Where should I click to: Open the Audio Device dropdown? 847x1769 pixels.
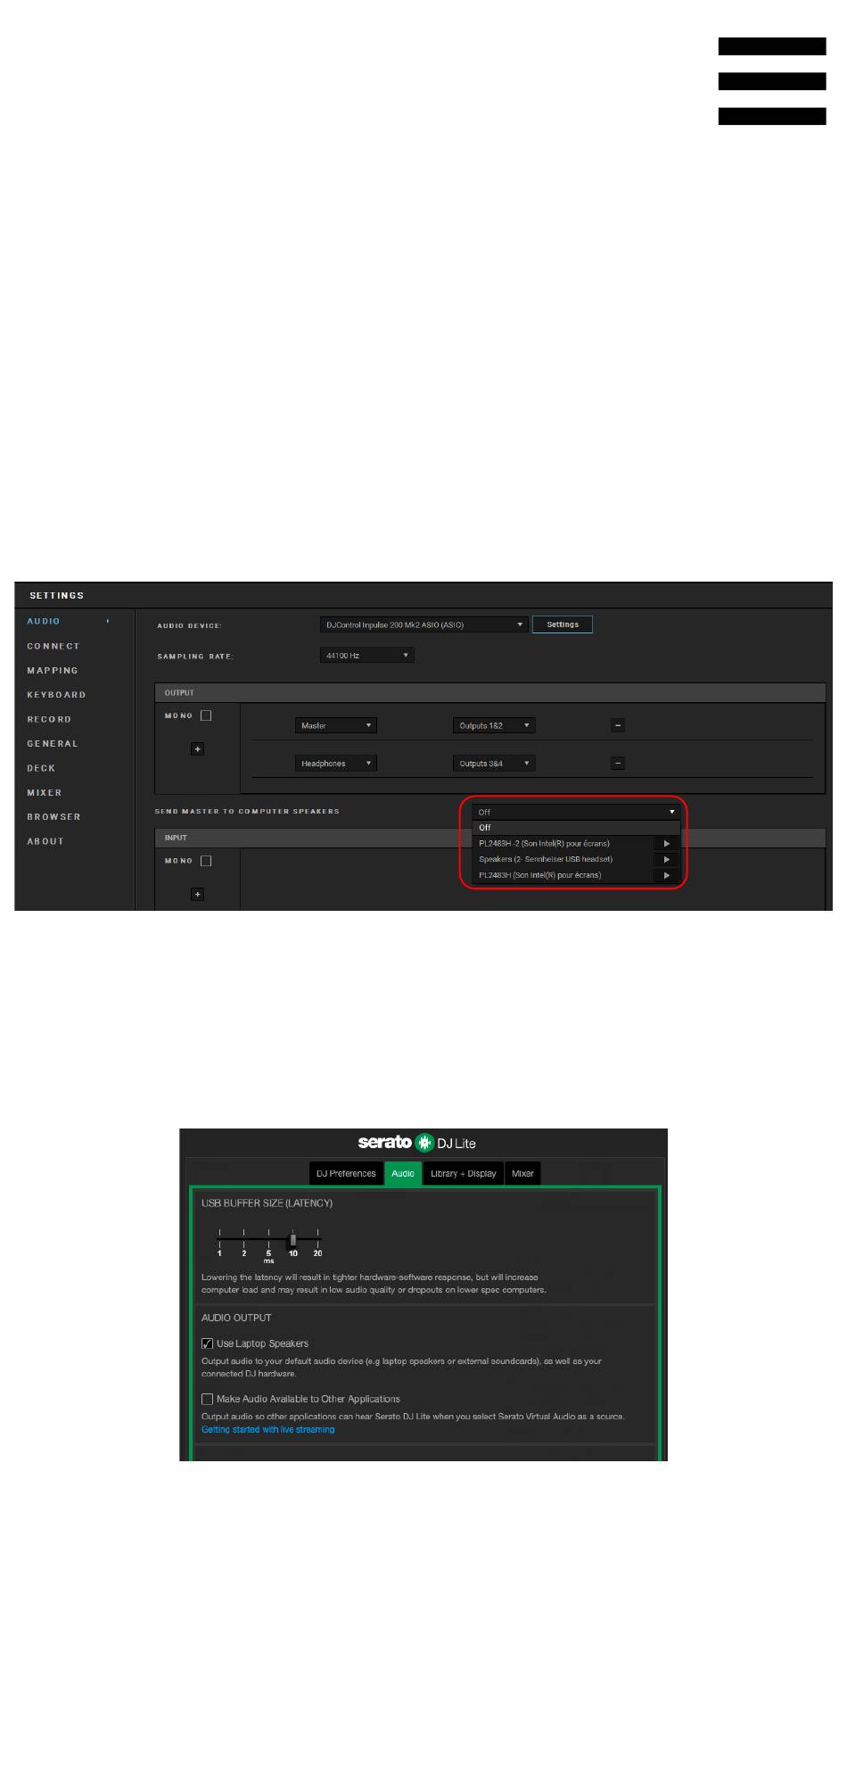tap(423, 625)
